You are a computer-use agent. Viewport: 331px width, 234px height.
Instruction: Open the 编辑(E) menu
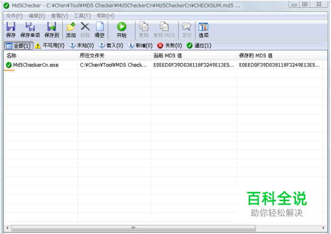pyautogui.click(x=37, y=16)
